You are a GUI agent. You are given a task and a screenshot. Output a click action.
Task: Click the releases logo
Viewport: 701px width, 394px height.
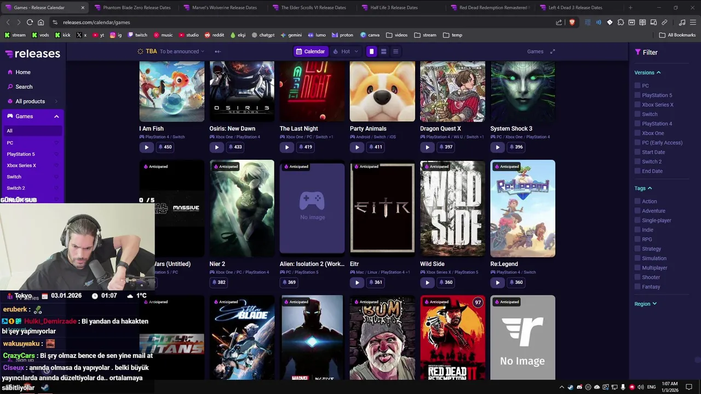33,54
